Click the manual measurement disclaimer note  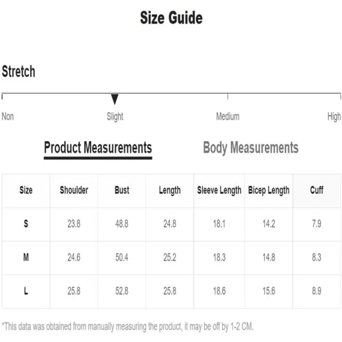128,327
